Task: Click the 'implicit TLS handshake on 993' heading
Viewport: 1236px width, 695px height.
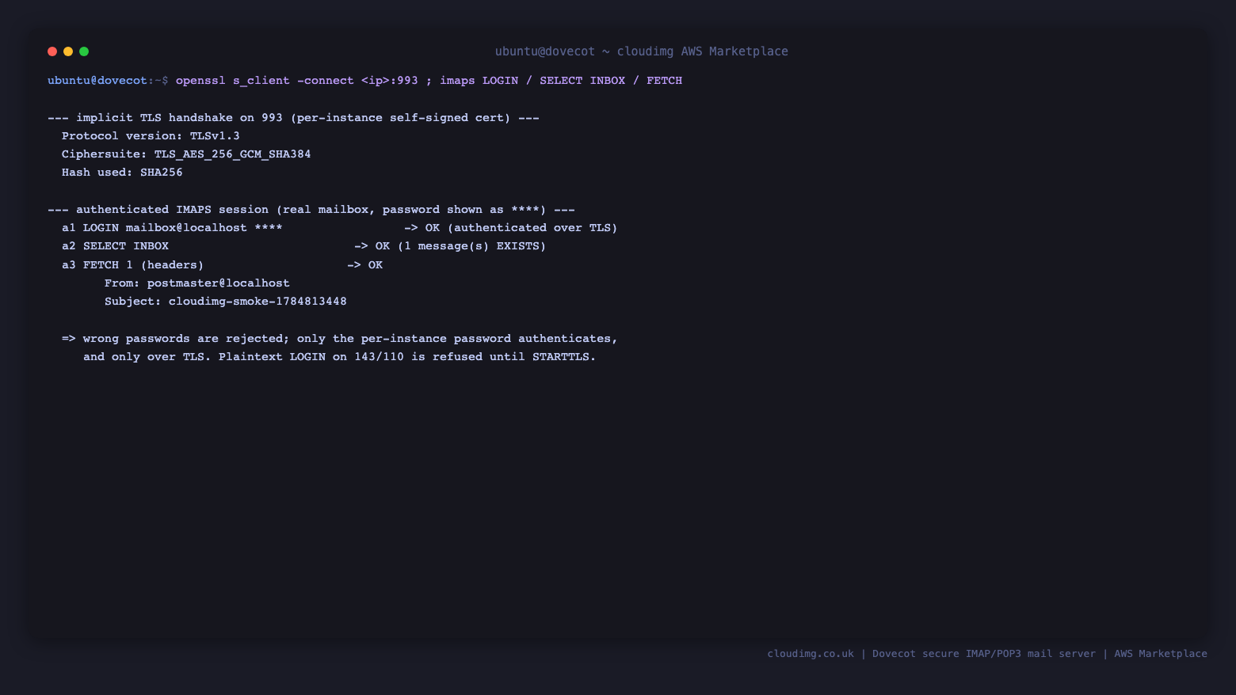Action: 293,118
